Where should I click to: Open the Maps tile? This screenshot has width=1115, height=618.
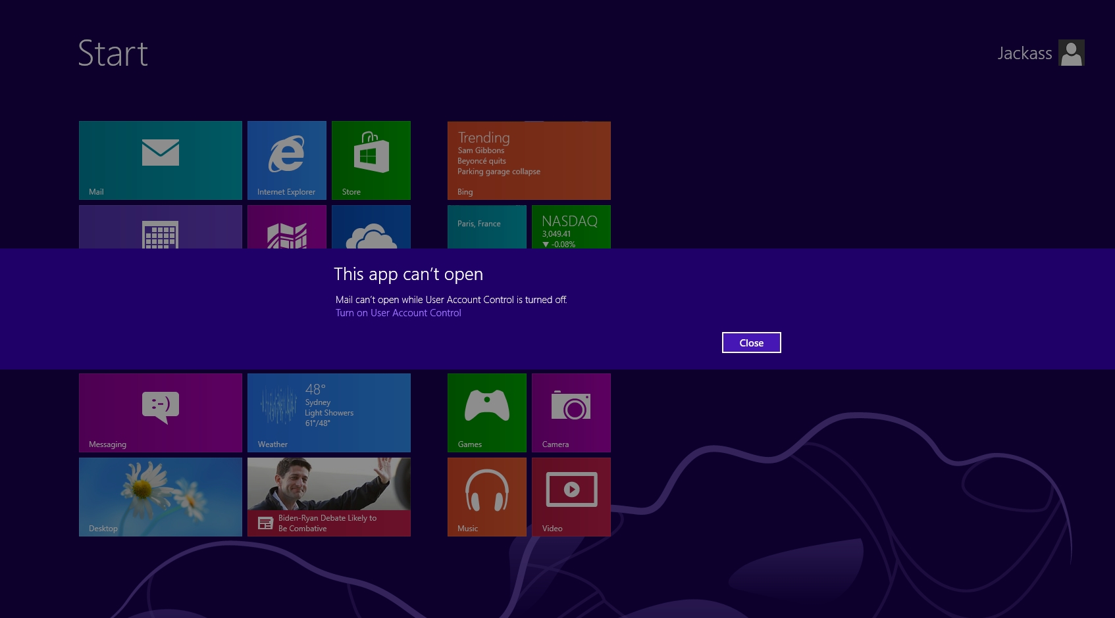(287, 227)
